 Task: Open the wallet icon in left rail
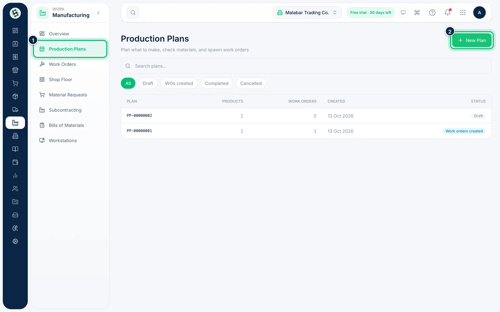tap(15, 162)
